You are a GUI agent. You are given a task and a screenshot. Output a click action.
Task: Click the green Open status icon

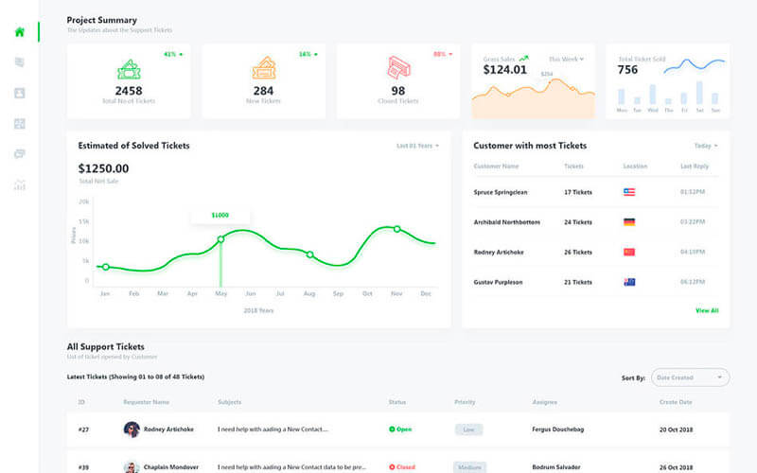pos(392,429)
